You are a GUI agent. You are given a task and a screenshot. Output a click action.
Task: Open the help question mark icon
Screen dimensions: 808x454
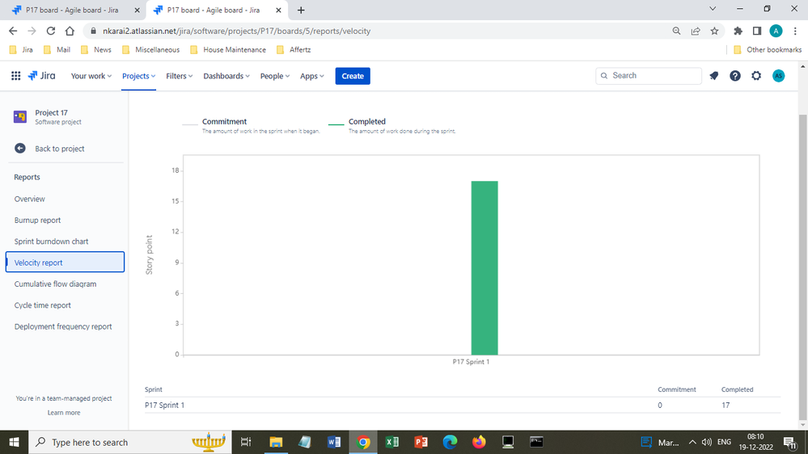[x=735, y=76]
